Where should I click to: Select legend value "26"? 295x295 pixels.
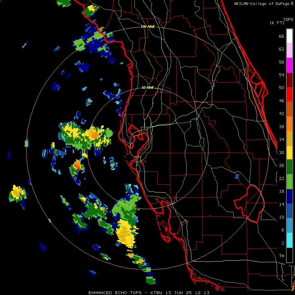pyautogui.click(x=282, y=166)
